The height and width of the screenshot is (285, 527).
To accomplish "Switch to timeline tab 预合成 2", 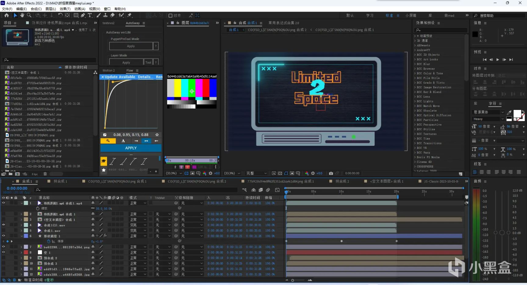I will (x=342, y=181).
